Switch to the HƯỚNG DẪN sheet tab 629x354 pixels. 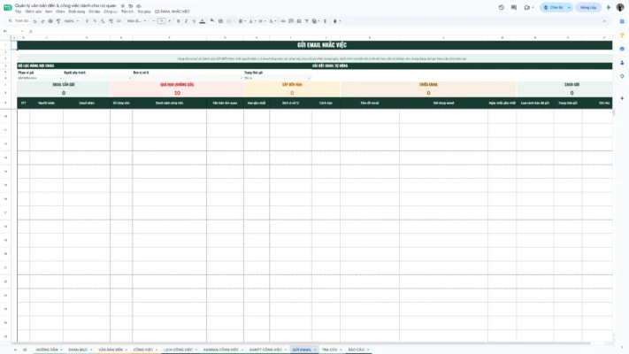tap(47, 350)
